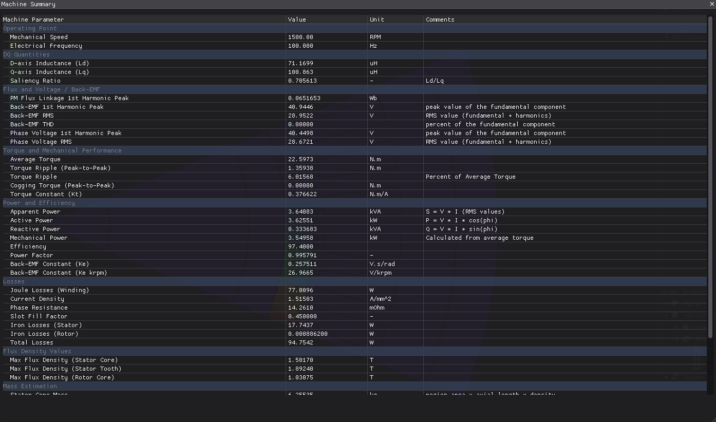Image resolution: width=716 pixels, height=422 pixels.
Task: Click the Power Factor label
Action: (x=32, y=255)
